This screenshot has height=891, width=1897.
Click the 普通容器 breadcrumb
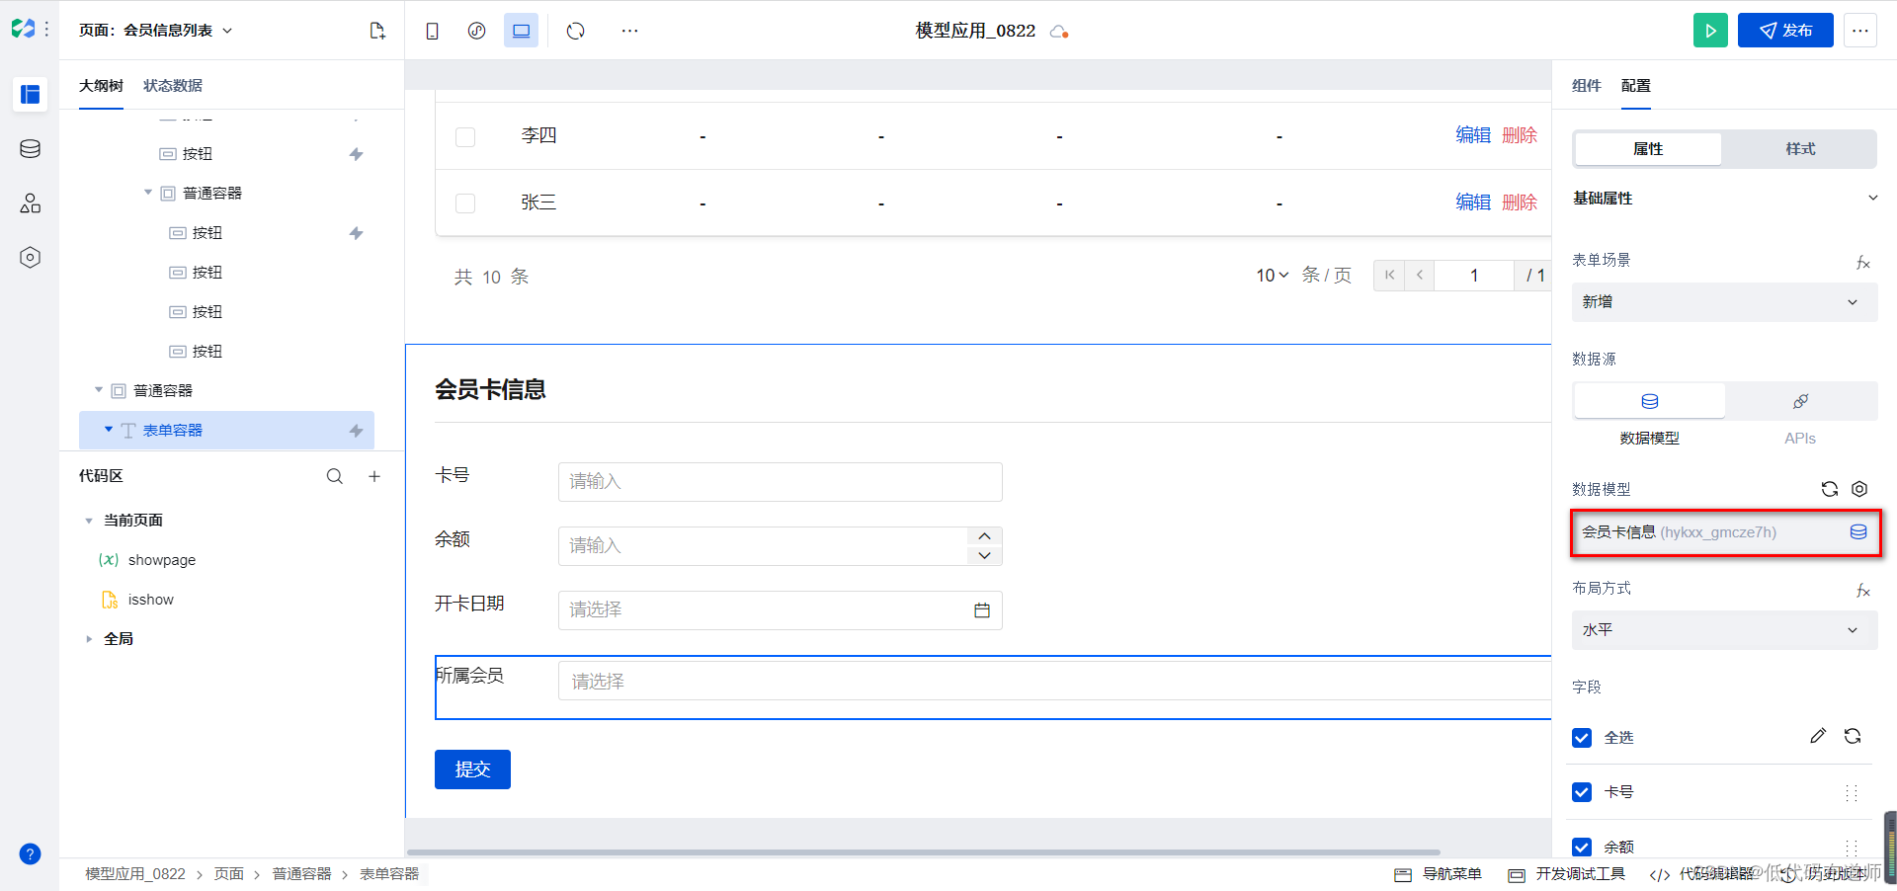point(301,874)
